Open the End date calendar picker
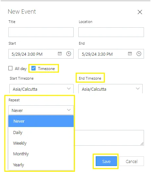This screenshot has width=151, height=172. [x=130, y=54]
